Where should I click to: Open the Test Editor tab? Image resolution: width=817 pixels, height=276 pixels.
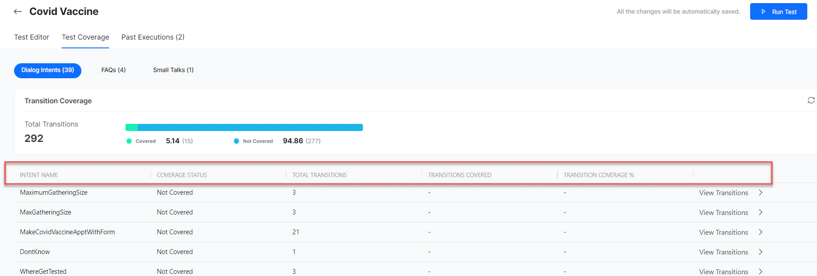32,37
